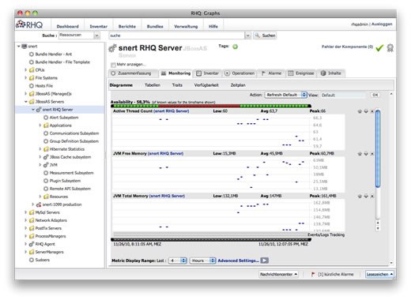411x300 pixels.
Task: Click the Advanced Settings link
Action: [x=238, y=261]
